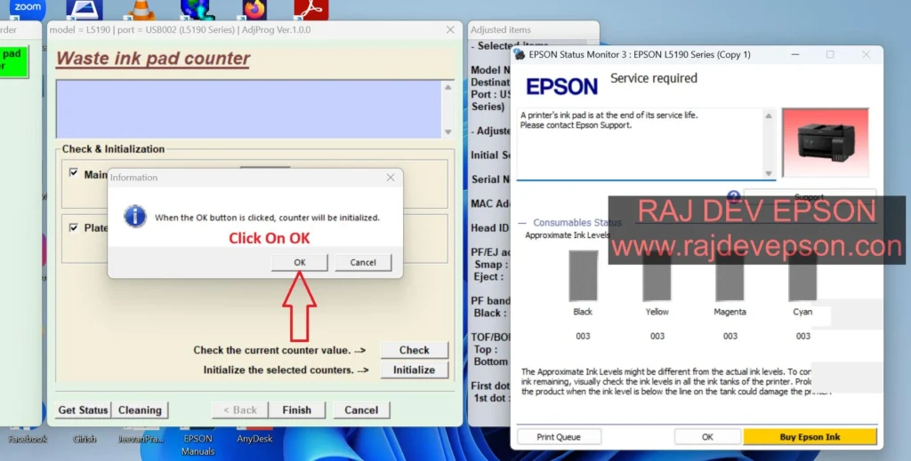Click the blue help question mark icon

tap(733, 196)
